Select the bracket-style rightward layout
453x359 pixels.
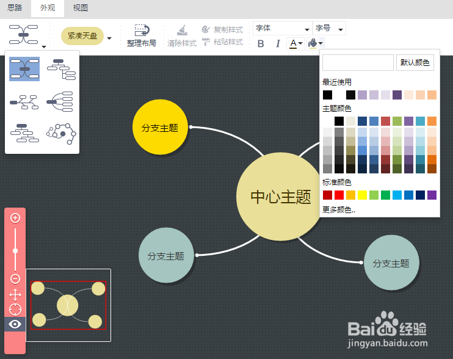pyautogui.click(x=60, y=101)
